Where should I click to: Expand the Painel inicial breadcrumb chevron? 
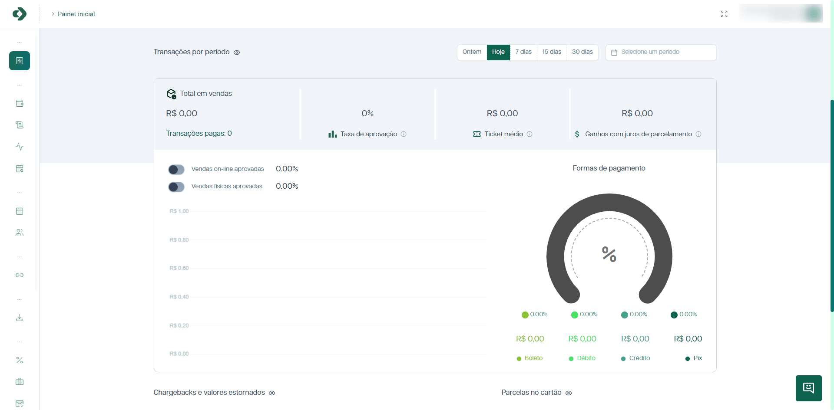pos(53,14)
